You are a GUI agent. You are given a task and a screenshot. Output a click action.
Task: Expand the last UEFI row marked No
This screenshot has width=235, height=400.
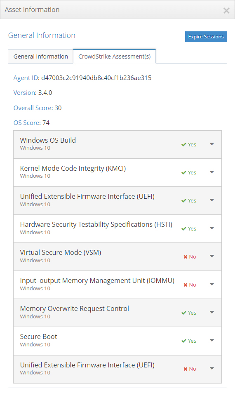coord(212,369)
